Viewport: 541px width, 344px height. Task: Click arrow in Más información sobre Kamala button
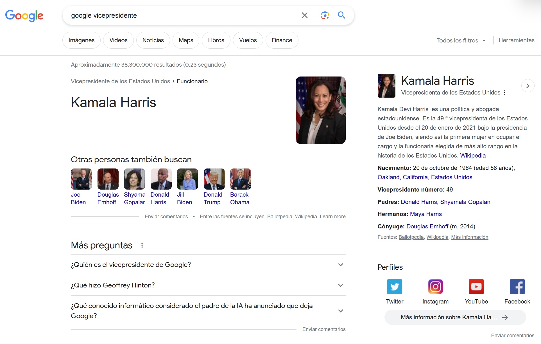[505, 318]
